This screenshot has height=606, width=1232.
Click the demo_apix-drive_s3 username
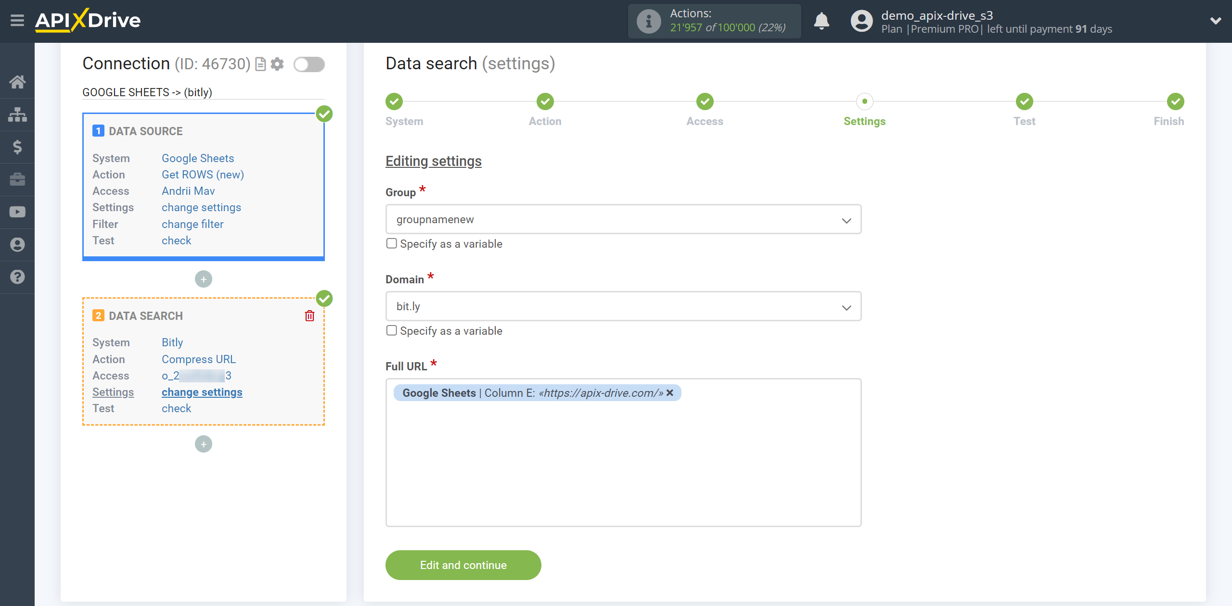tap(937, 15)
